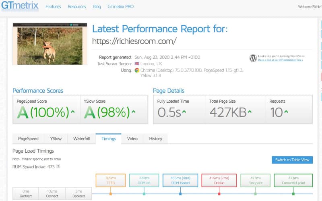Open the Features menu item

coord(53,6)
